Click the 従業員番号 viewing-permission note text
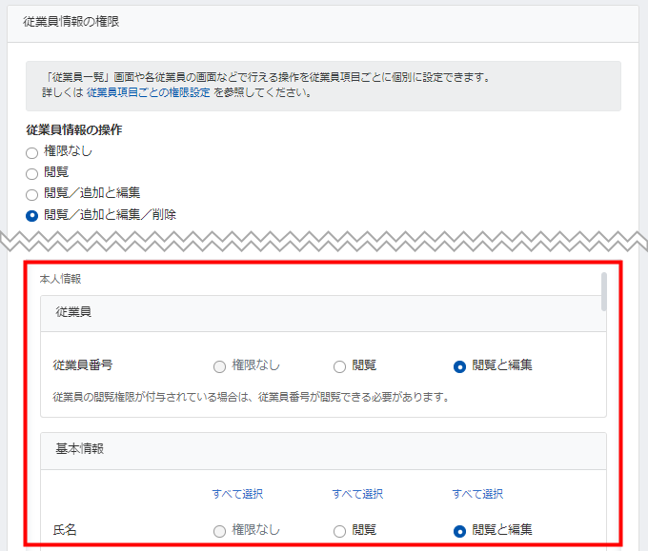This screenshot has height=551, width=648. [x=251, y=397]
